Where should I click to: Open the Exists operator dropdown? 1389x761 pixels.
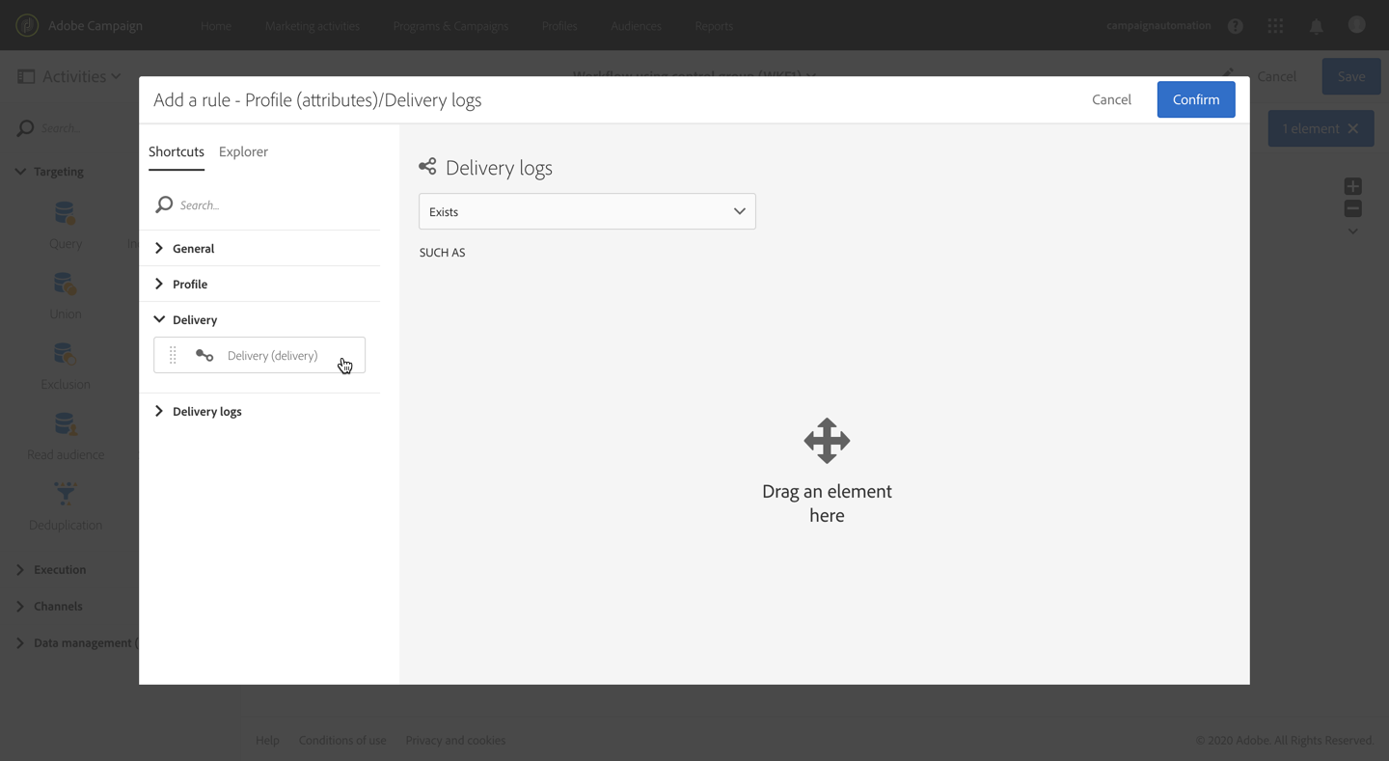tap(587, 211)
